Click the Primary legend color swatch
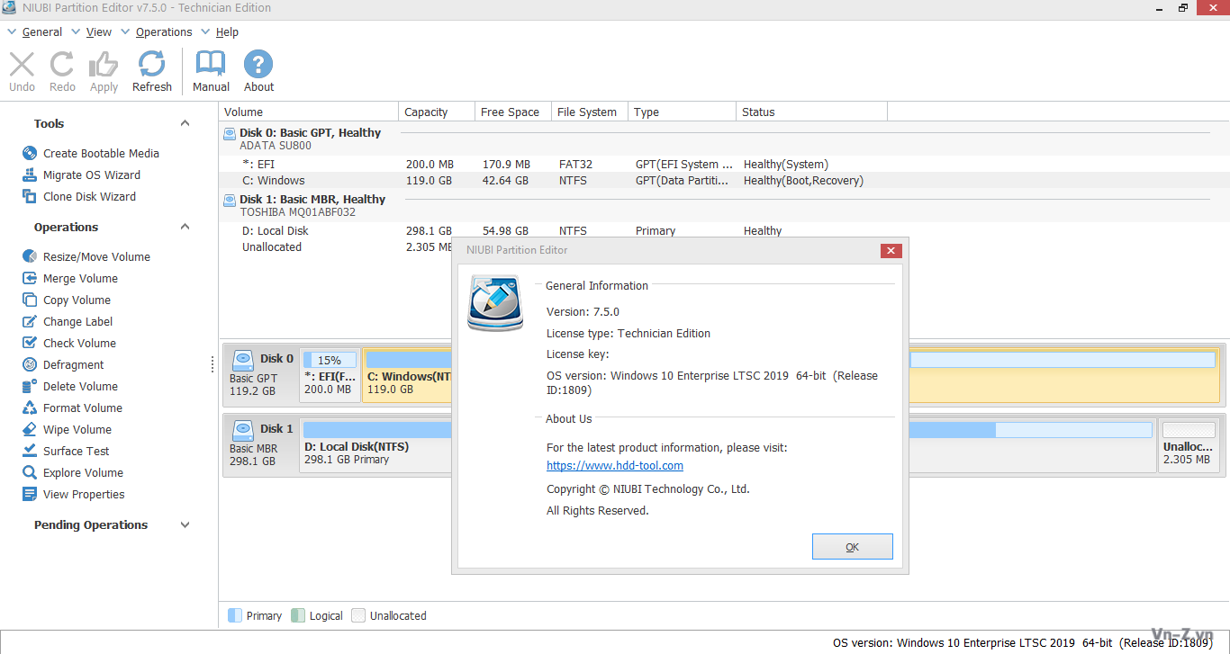 pyautogui.click(x=235, y=616)
